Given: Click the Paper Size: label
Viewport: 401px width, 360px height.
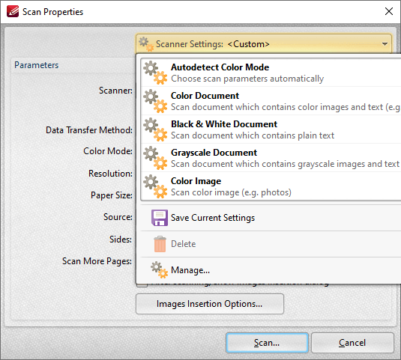Looking at the screenshot, I should coord(112,195).
